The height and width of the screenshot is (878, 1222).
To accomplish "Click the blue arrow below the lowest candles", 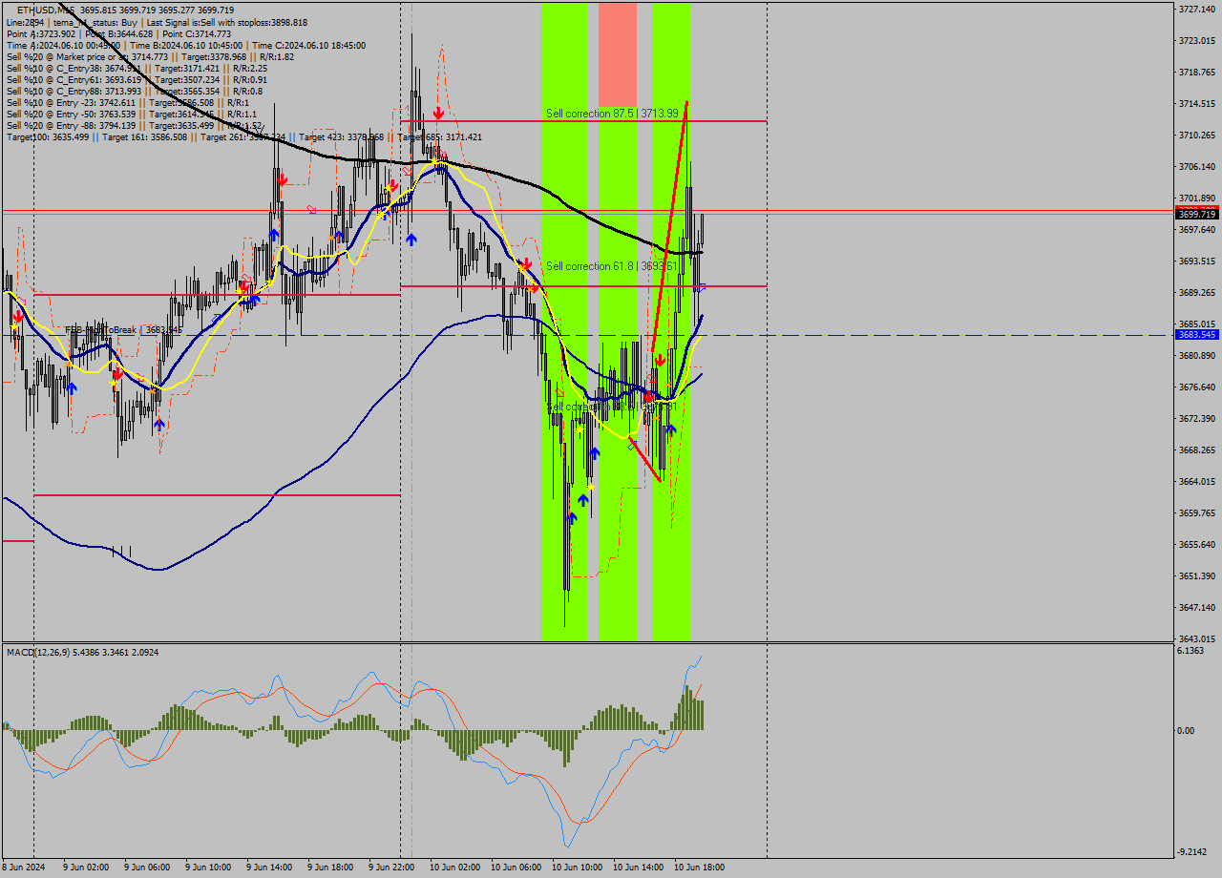I will (x=573, y=518).
